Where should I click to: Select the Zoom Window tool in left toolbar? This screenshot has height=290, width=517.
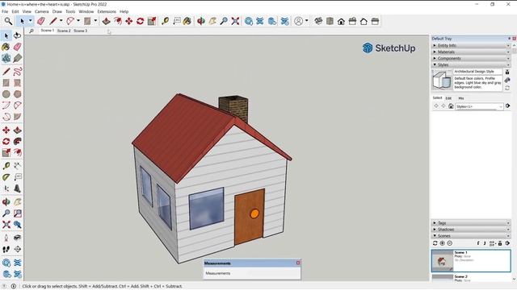(x=18, y=213)
